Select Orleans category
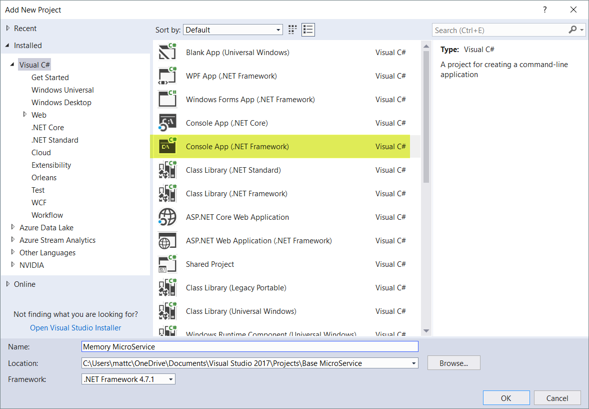 point(44,178)
